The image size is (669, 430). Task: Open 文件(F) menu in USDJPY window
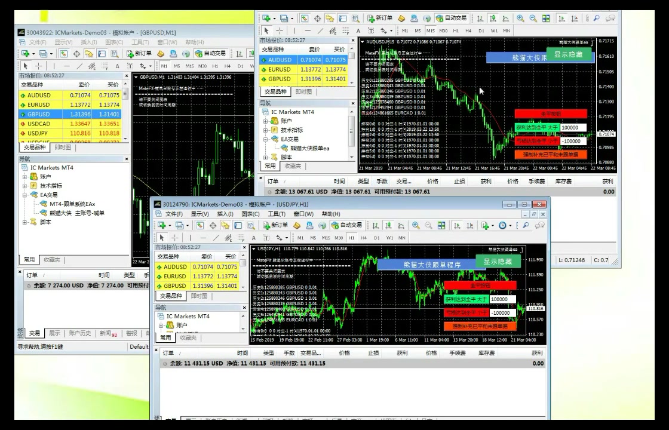click(x=174, y=214)
